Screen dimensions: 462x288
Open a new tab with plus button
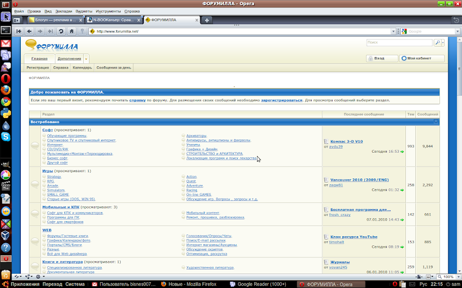[x=207, y=20]
